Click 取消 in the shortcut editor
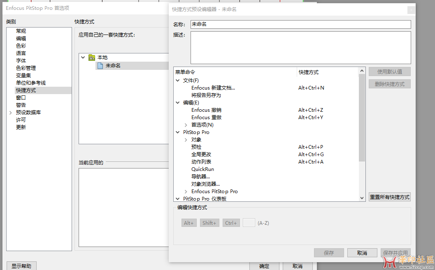This screenshot has height=270, width=435. pos(362,253)
